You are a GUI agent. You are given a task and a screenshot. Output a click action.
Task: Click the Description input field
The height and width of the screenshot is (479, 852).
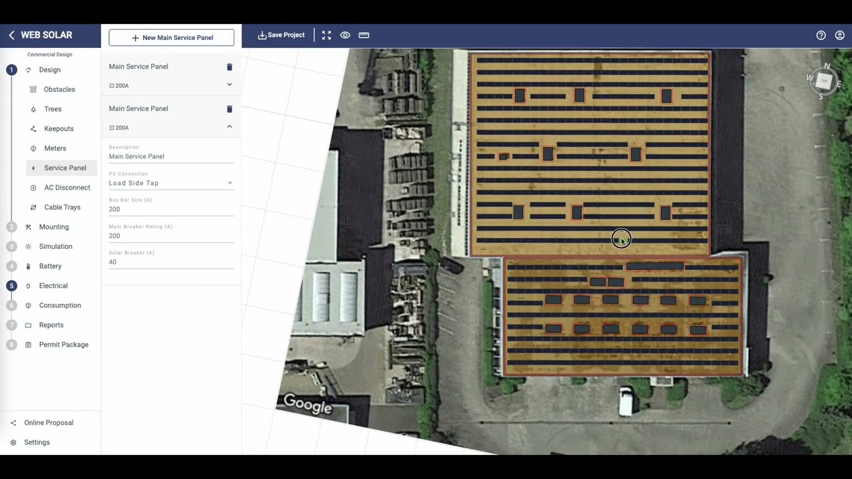[171, 156]
